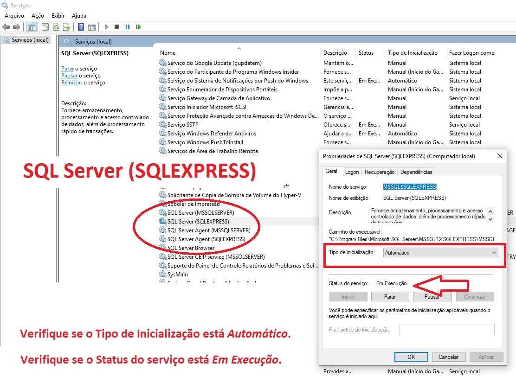Click gear icon of SQL Server (SQLEXPRESS) row
The width and height of the screenshot is (516, 377).
[162, 221]
